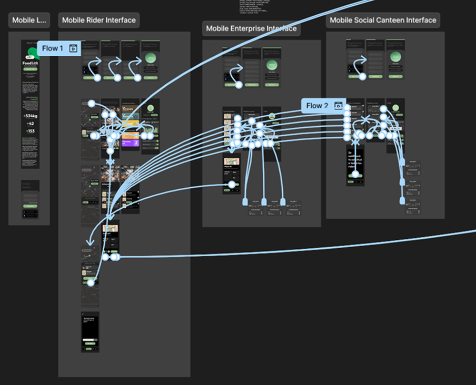Select bottom black screen in Rider Interface section
The width and height of the screenshot is (476, 385).
pyautogui.click(x=90, y=333)
